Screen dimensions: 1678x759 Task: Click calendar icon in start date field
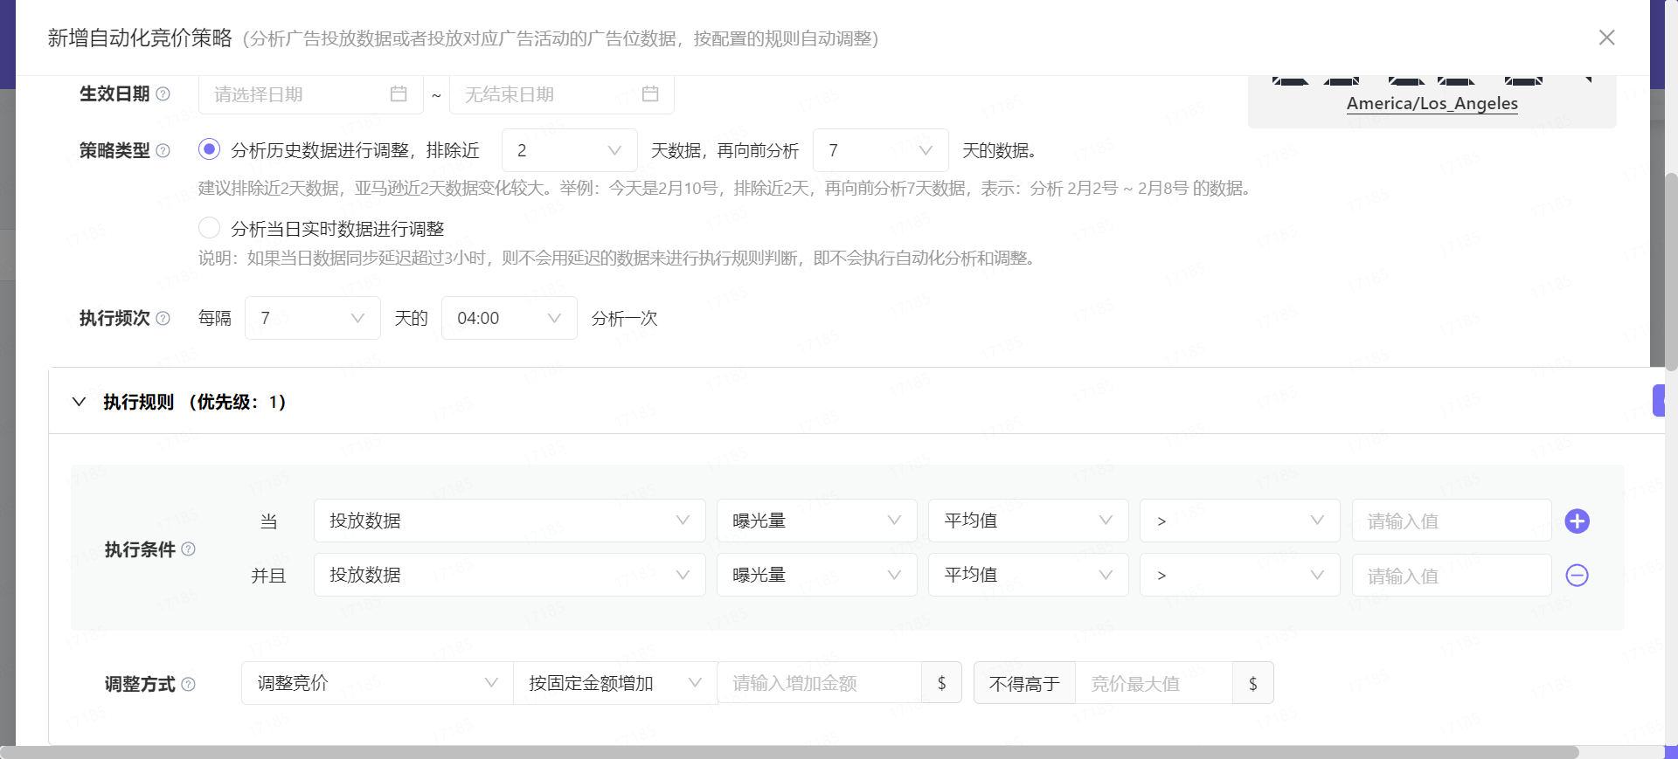coord(399,94)
